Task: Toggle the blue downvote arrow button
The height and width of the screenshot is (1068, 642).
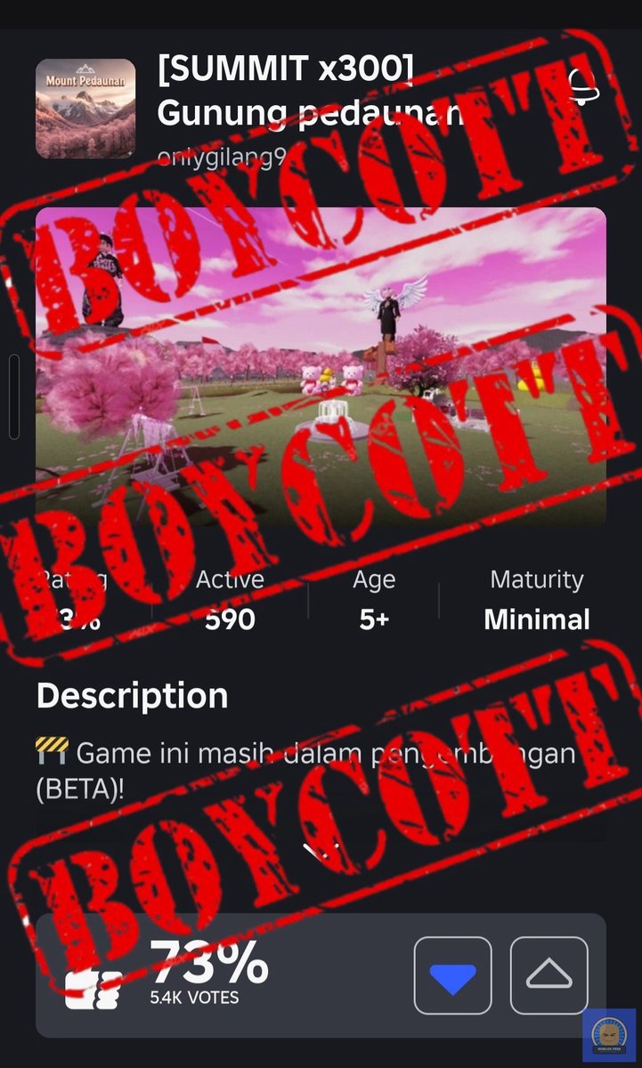Action: [452, 975]
